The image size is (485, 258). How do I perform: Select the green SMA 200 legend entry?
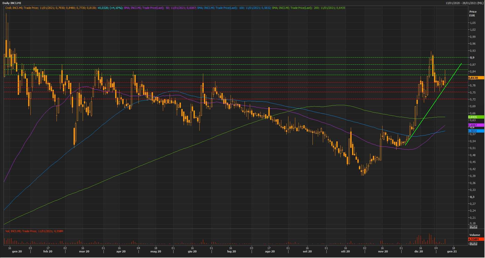point(308,8)
